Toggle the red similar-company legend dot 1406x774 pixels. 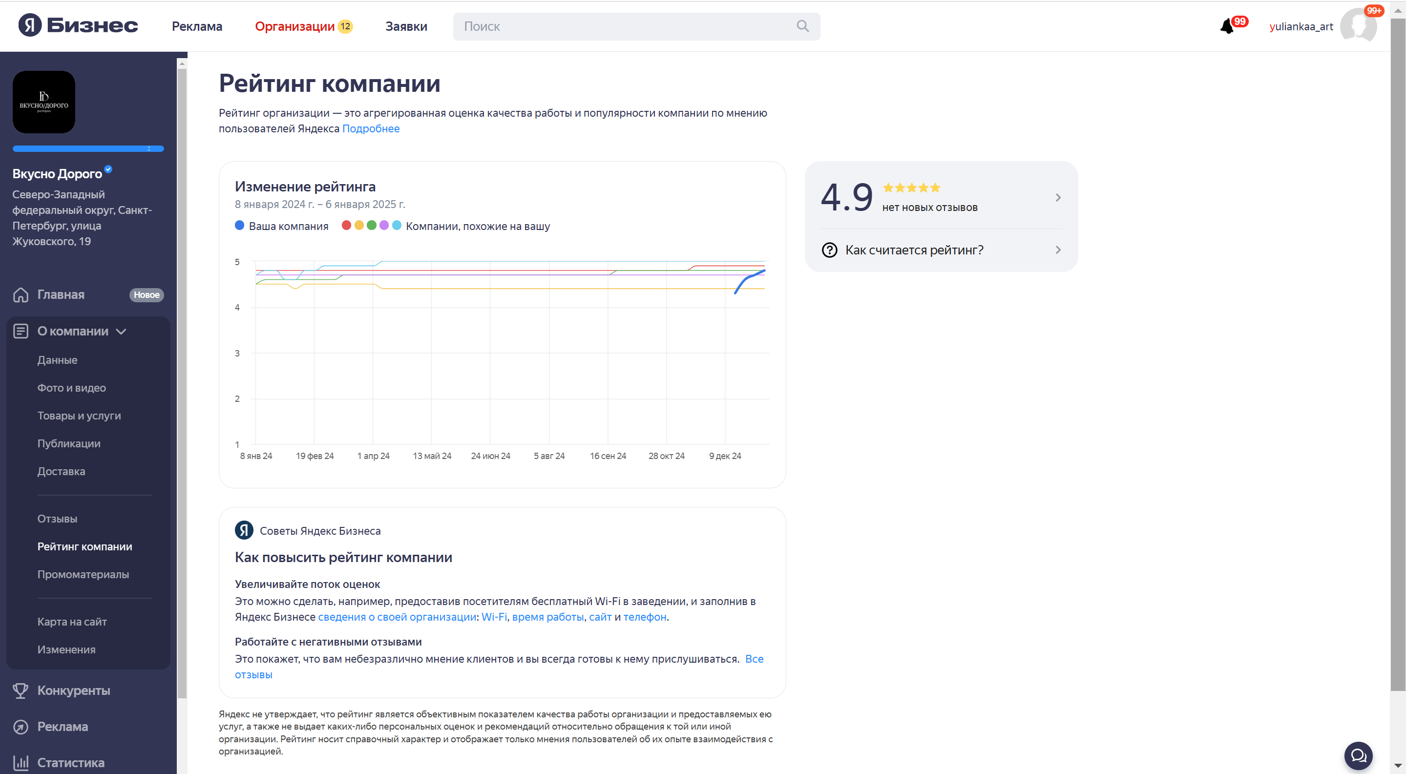pyautogui.click(x=346, y=226)
